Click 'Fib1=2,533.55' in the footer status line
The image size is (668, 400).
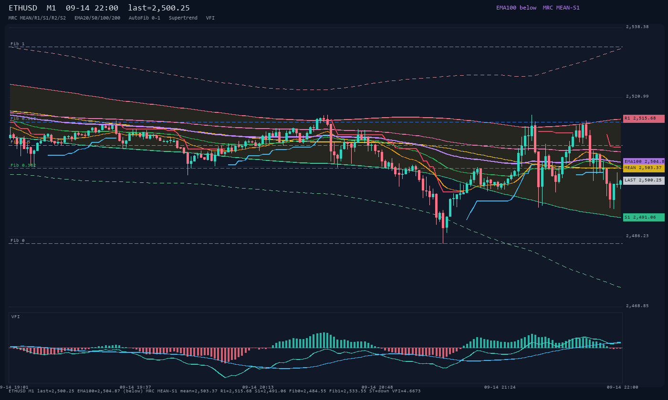(x=348, y=391)
